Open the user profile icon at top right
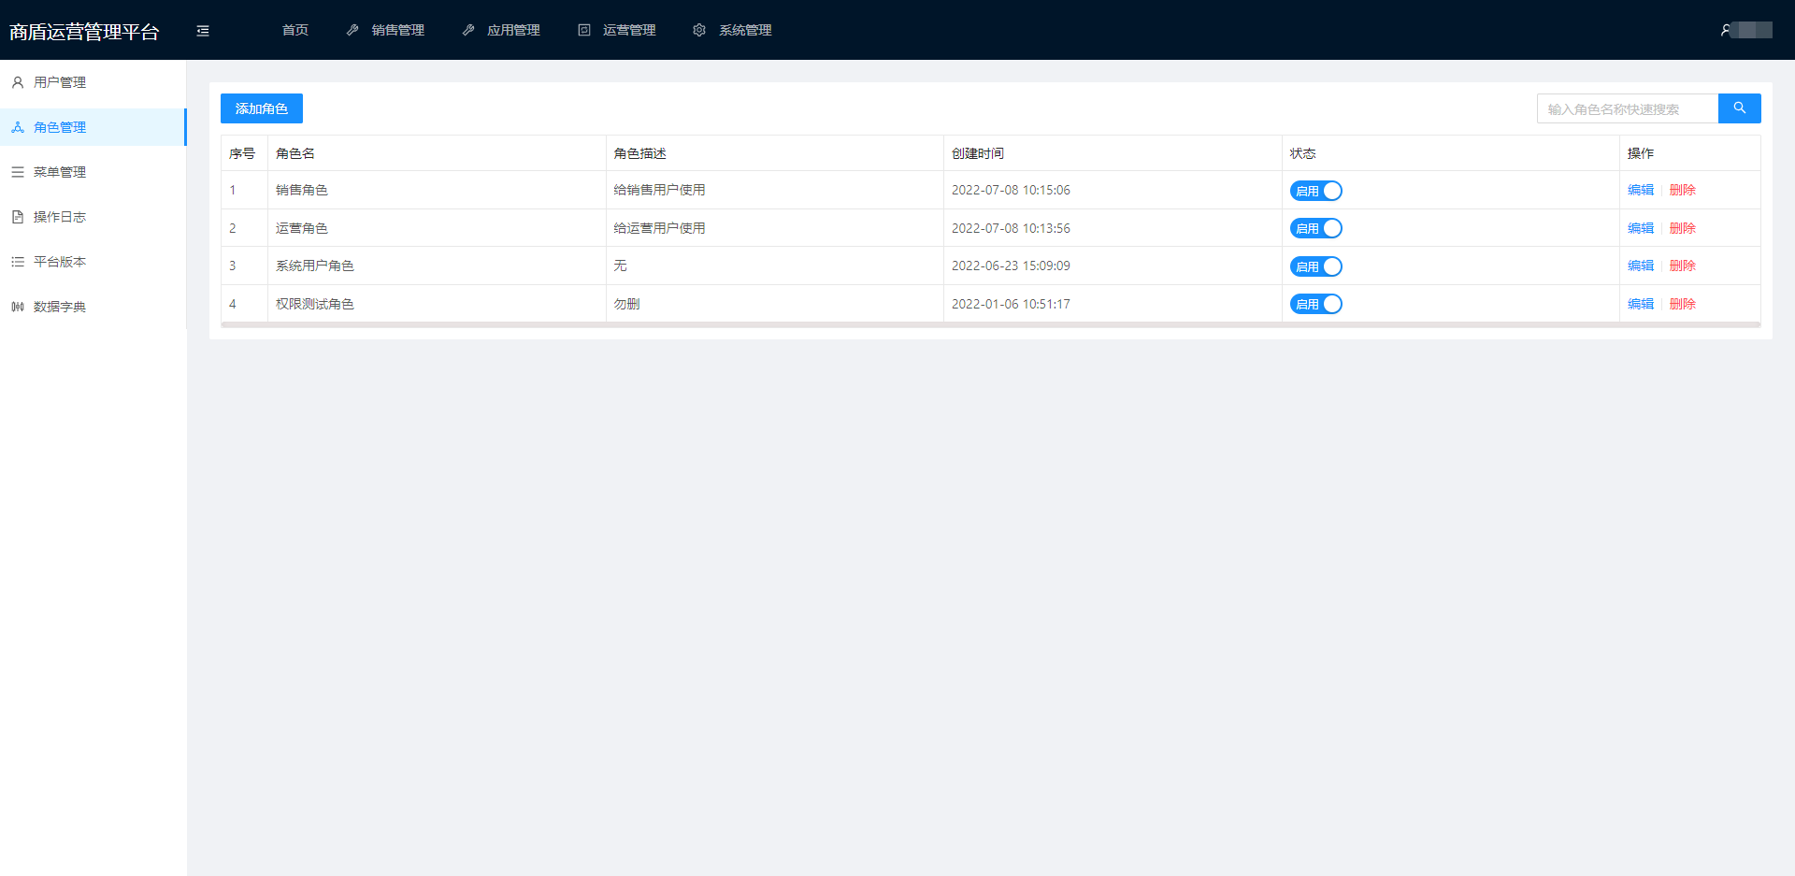Viewport: 1795px width, 876px height. [1726, 30]
